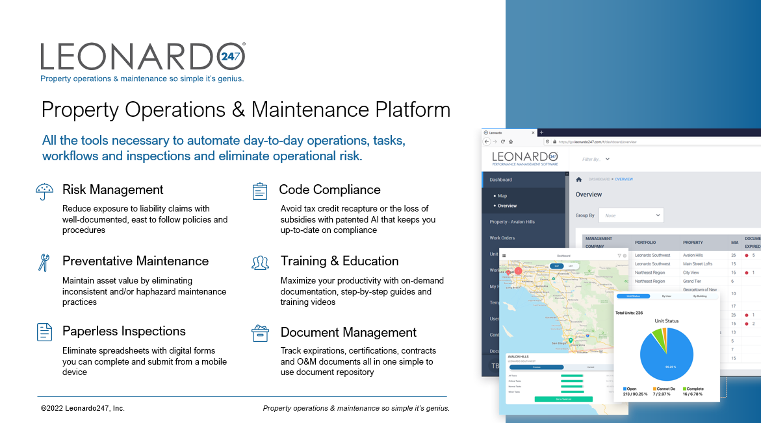Toggle By Building view in Unit Status widget
Viewport: 761px width, 423px height.
pyautogui.click(x=700, y=296)
